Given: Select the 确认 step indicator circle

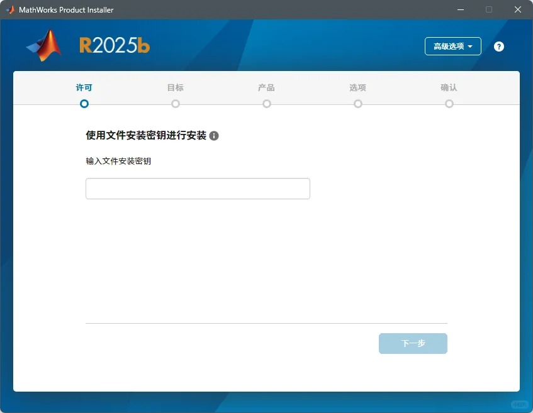Looking at the screenshot, I should click(449, 103).
